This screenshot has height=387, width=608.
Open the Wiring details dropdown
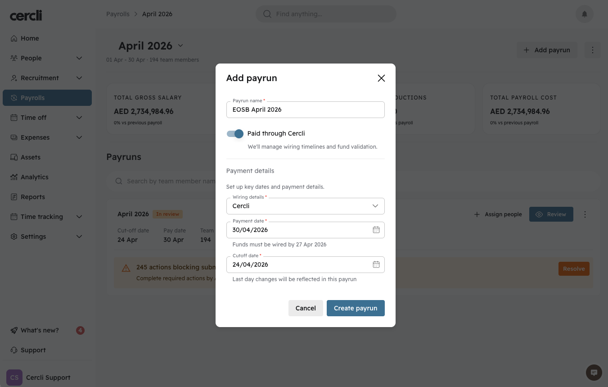point(305,206)
